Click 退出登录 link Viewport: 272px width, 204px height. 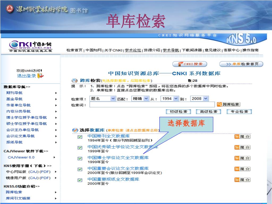[x=26, y=76]
